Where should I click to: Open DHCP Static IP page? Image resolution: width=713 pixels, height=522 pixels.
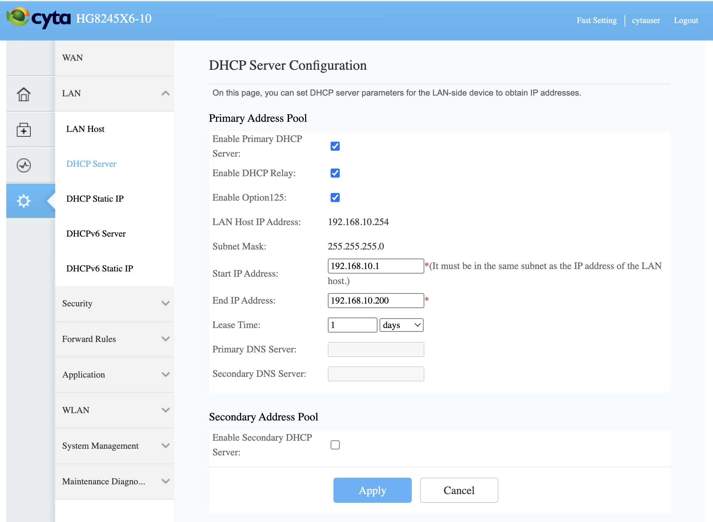coord(95,199)
